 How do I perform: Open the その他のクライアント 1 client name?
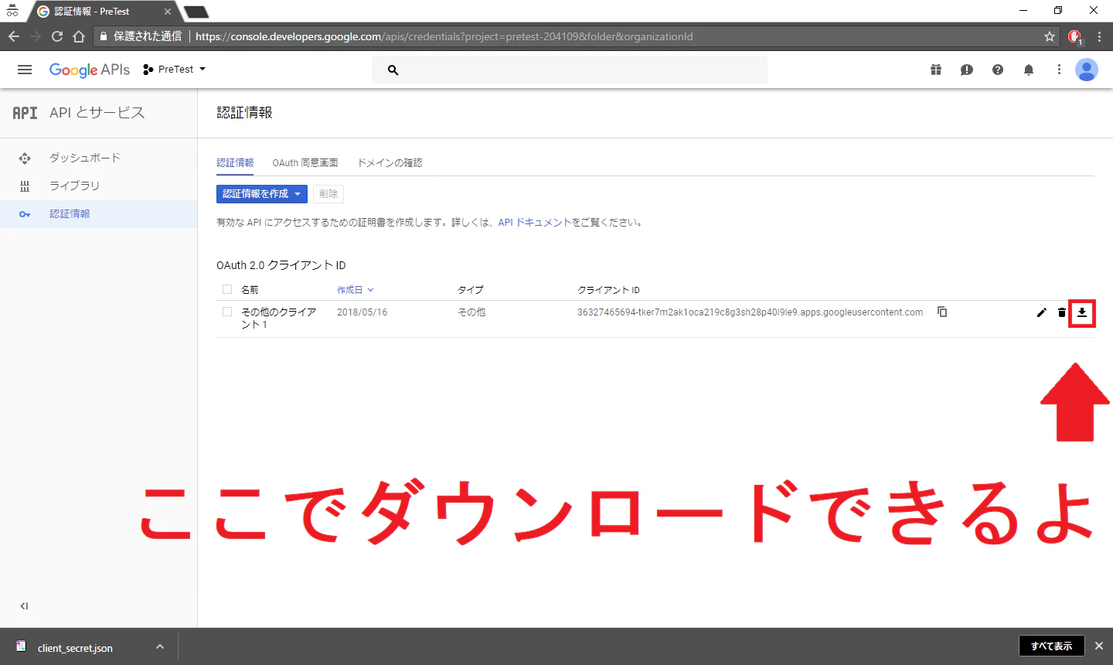[x=279, y=318]
